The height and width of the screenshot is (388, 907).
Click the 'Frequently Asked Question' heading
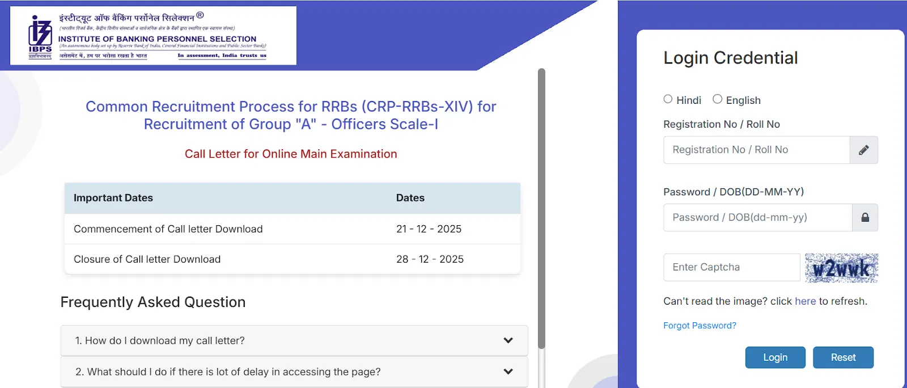tap(153, 302)
